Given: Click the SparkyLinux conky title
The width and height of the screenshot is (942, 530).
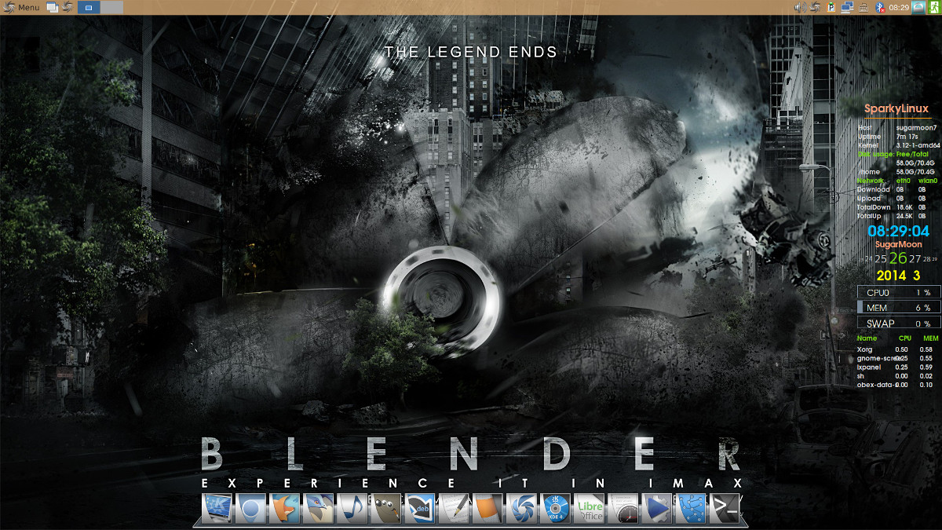Looking at the screenshot, I should click(896, 109).
